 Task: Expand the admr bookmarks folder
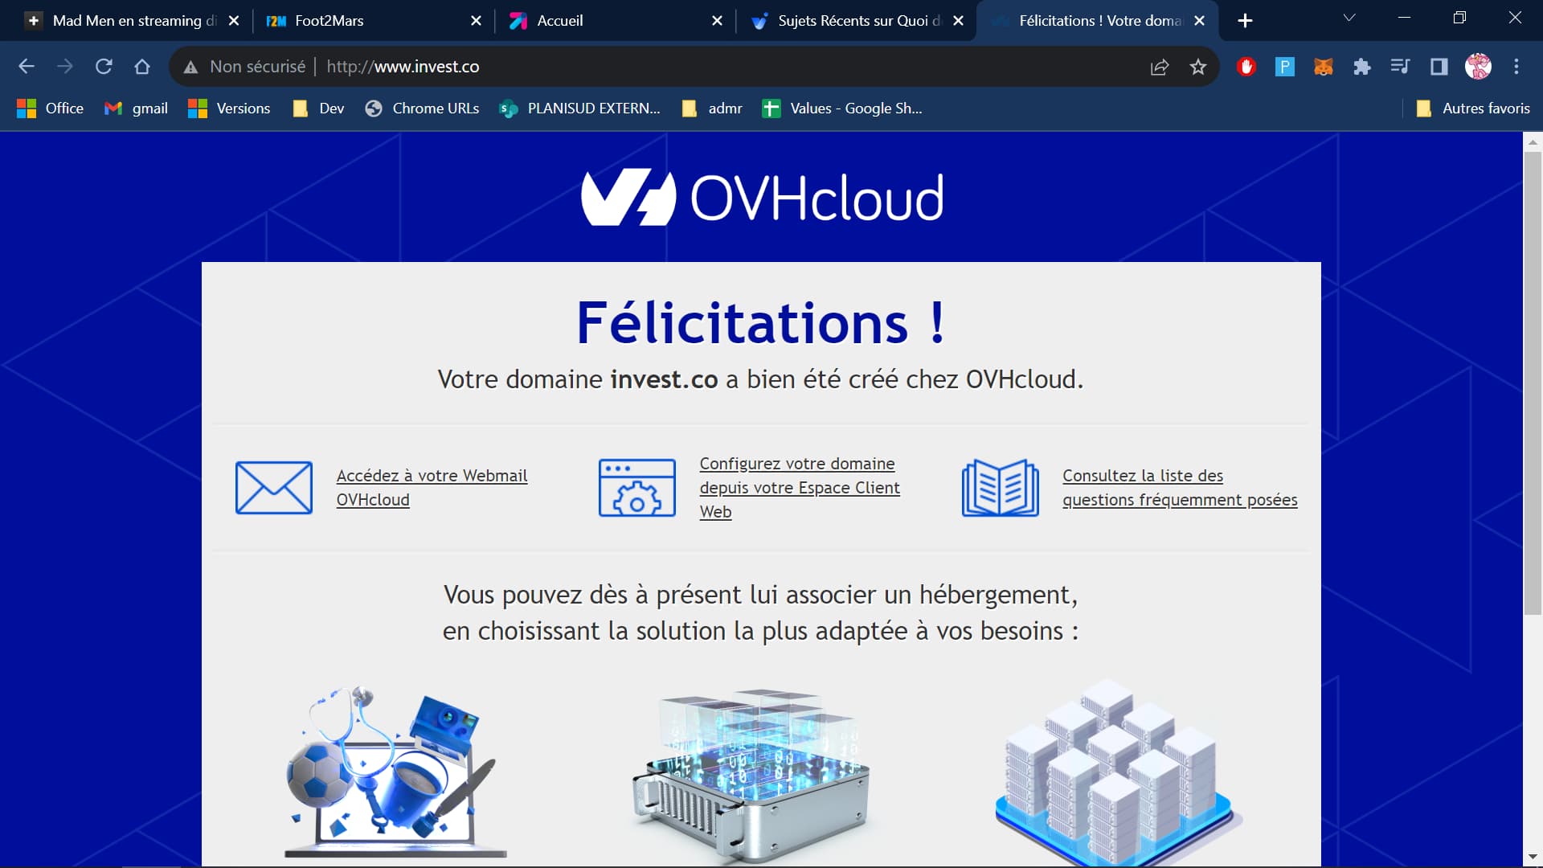(712, 108)
